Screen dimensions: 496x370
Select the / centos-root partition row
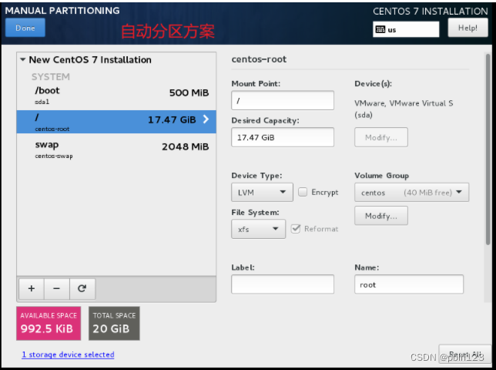point(116,122)
